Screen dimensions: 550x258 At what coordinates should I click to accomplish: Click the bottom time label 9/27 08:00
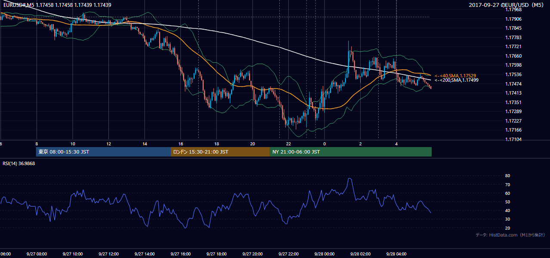(x=37, y=254)
